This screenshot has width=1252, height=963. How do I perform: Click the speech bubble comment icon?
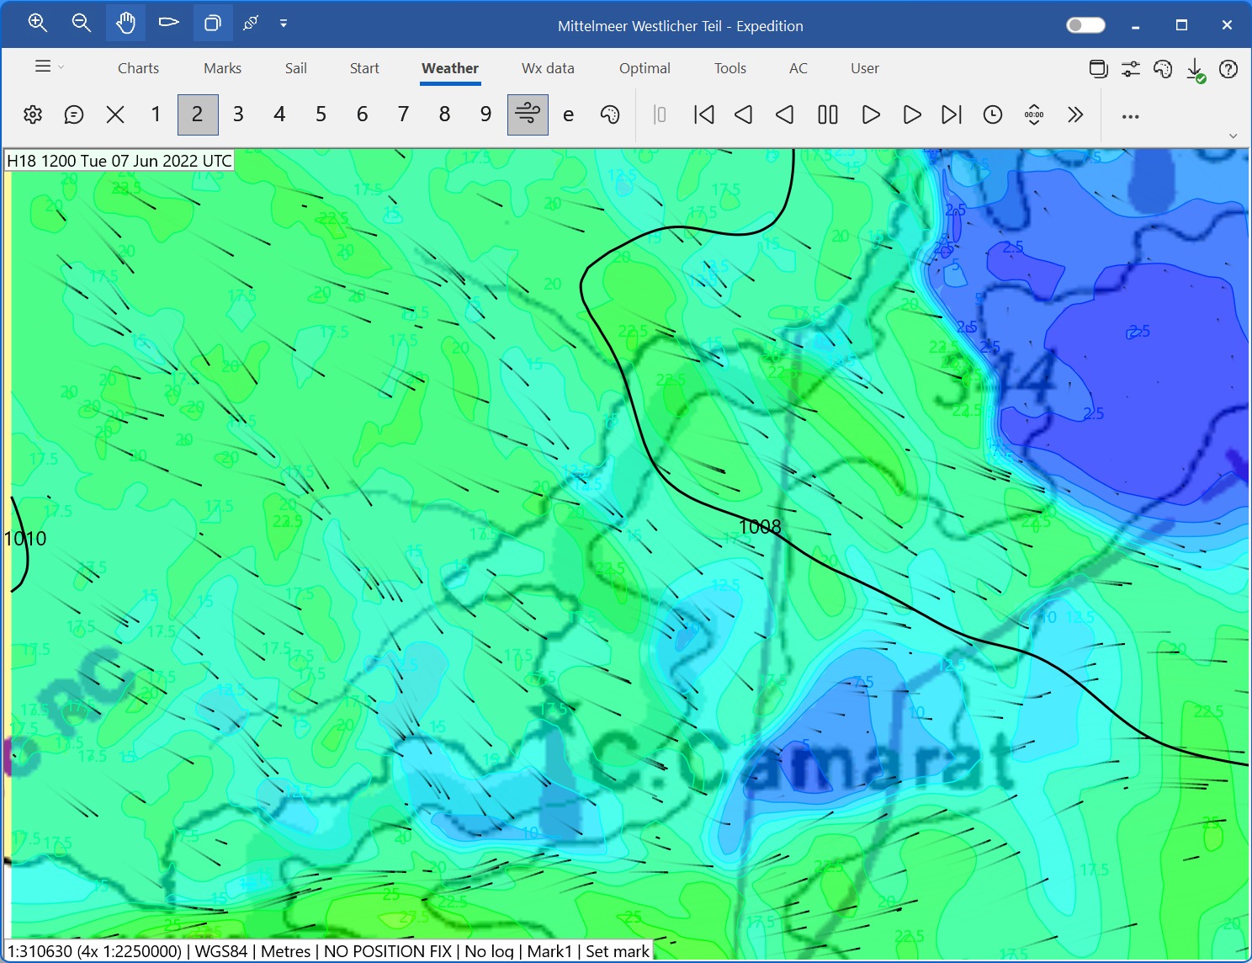pyautogui.click(x=74, y=114)
